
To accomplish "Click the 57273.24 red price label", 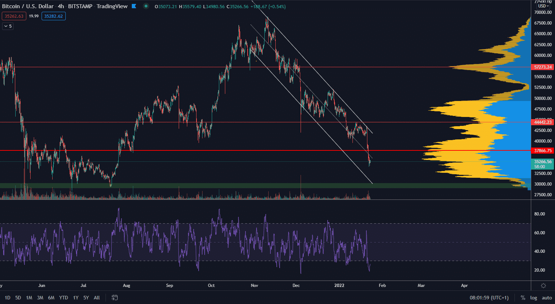I will [x=543, y=67].
